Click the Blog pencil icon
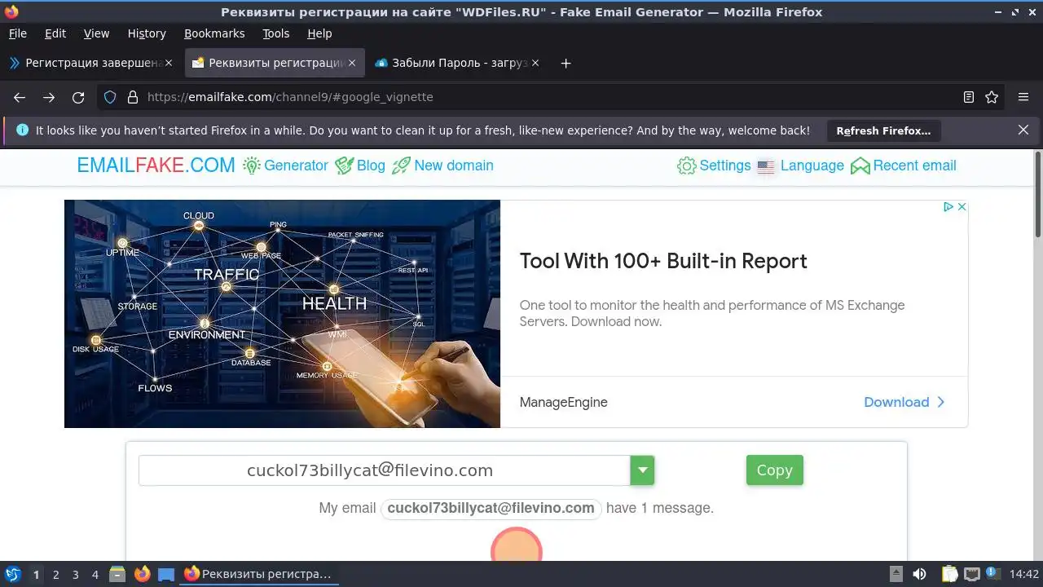The height and width of the screenshot is (587, 1043). (344, 166)
